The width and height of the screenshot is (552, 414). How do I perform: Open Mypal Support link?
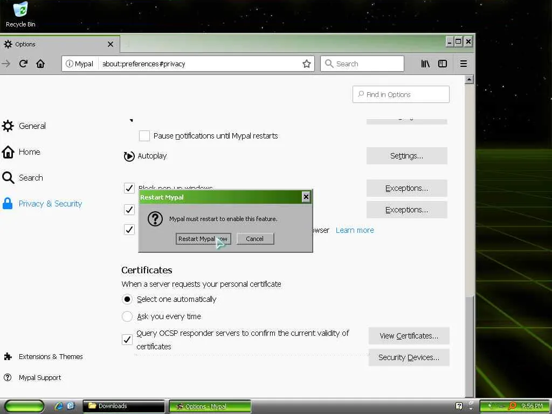pos(32,378)
